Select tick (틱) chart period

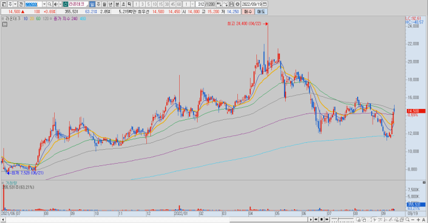coord(130,4)
